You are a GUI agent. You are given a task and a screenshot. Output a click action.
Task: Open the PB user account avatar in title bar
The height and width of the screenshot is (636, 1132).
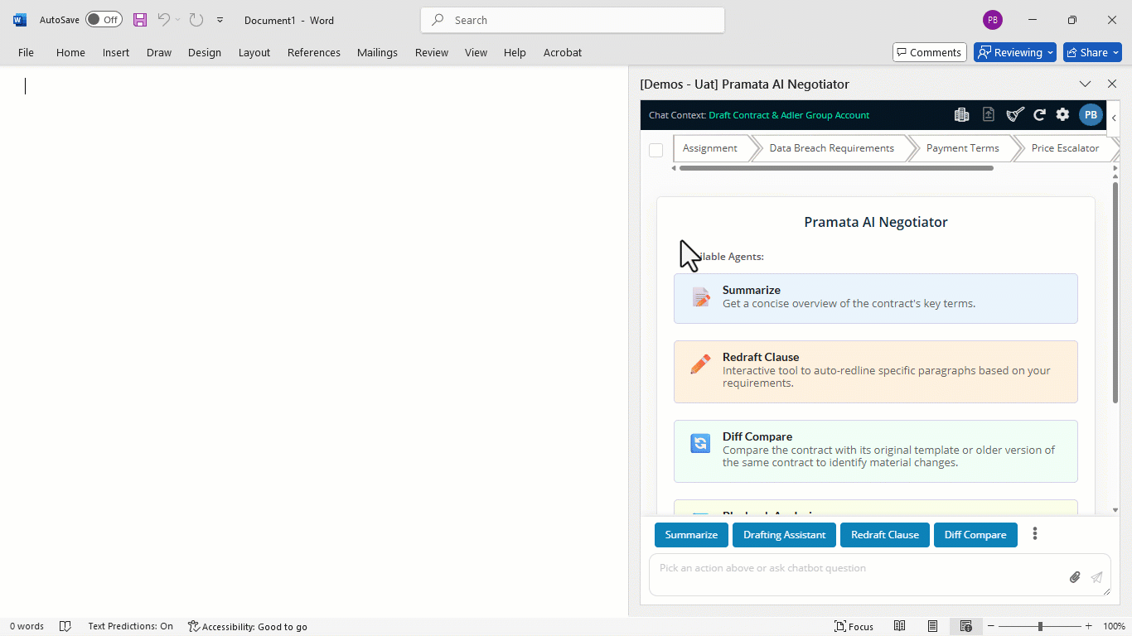pos(992,20)
